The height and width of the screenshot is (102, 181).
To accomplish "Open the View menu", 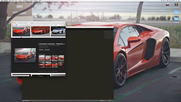I will pos(16,1).
